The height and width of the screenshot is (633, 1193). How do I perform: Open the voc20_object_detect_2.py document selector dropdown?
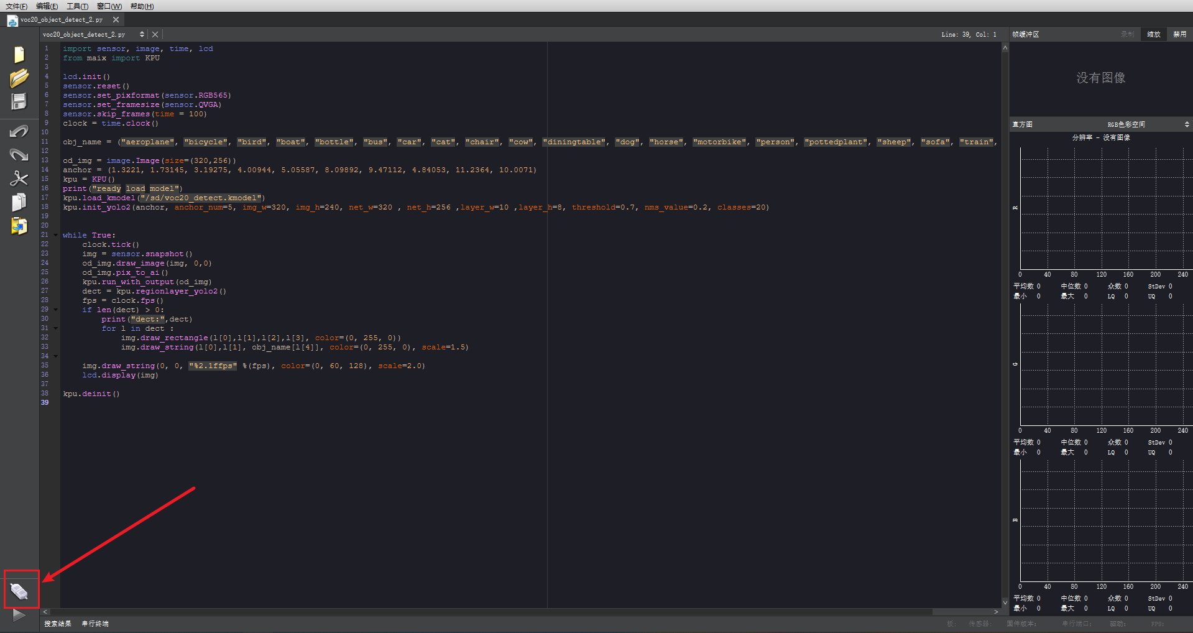tap(142, 35)
